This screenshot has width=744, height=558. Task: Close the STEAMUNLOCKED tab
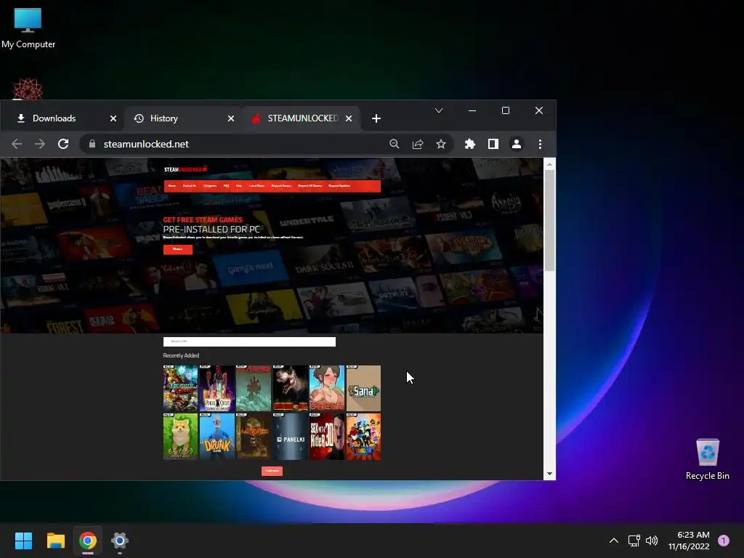coord(349,118)
